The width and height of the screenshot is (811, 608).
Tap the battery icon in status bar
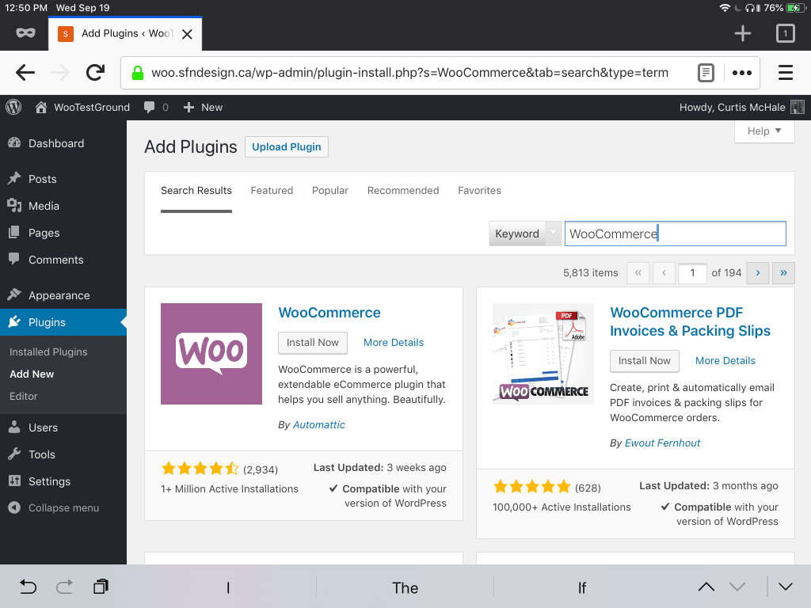click(794, 8)
